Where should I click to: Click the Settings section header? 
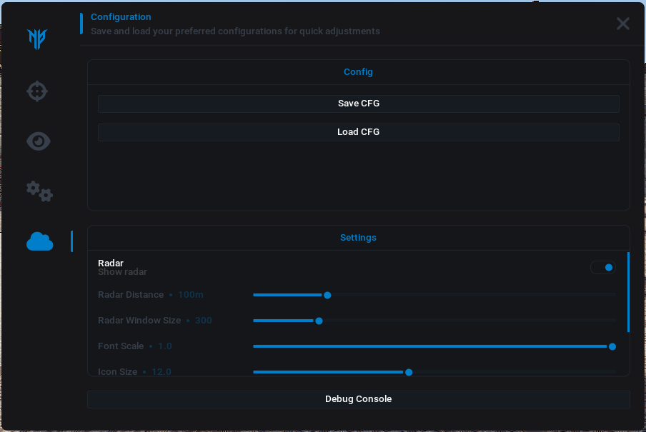pos(358,238)
